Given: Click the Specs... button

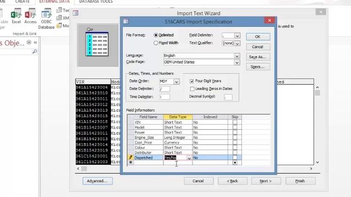Looking at the screenshot, I should (258, 67).
